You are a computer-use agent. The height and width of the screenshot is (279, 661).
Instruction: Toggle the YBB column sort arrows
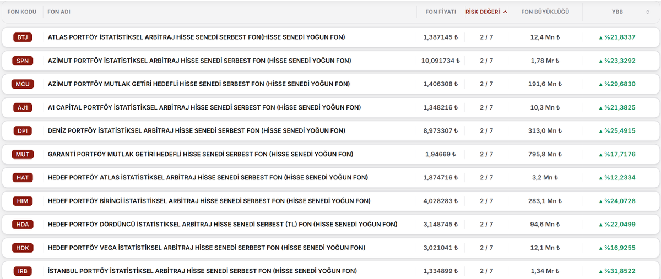(648, 12)
